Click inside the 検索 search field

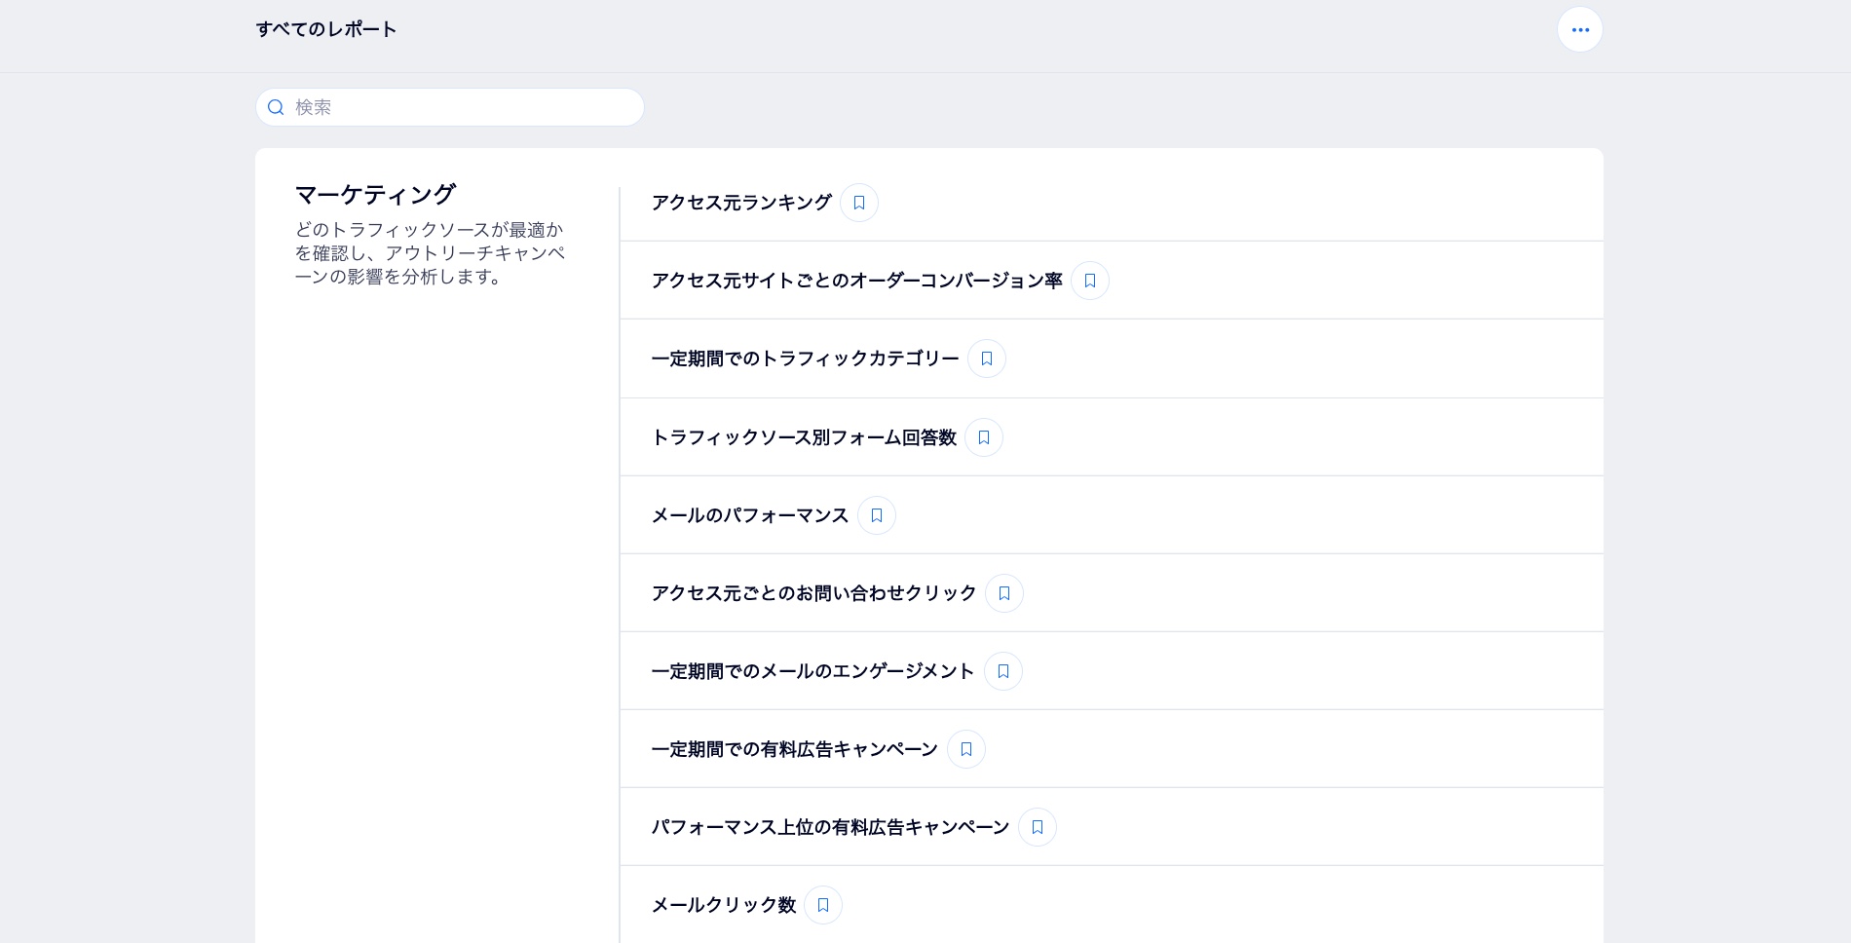coord(448,107)
